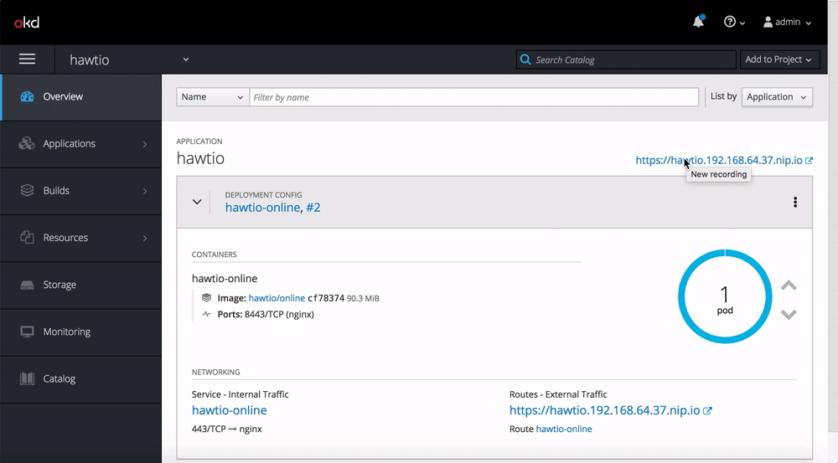Open the Applications sidebar menu
Image resolution: width=838 pixels, height=463 pixels.
pos(81,144)
